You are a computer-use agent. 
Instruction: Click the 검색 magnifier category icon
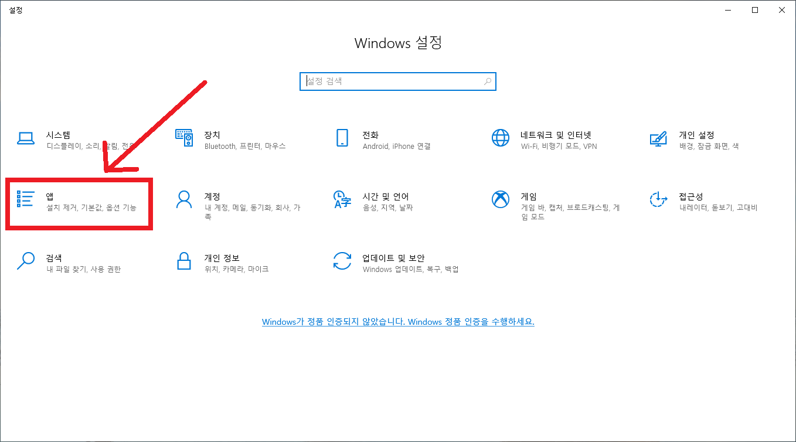click(26, 260)
